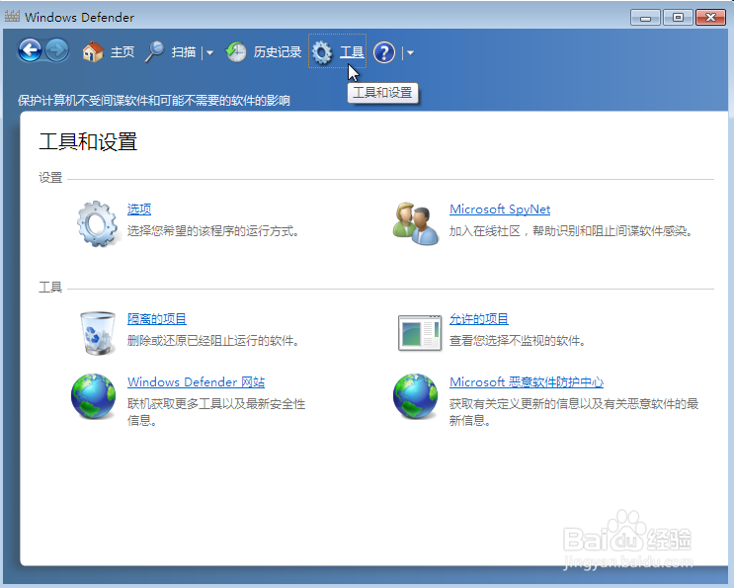Click the History clock icon

pos(235,52)
